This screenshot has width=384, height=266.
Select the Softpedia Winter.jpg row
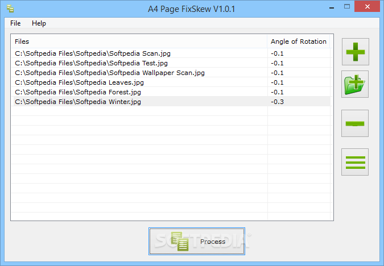click(x=171, y=102)
